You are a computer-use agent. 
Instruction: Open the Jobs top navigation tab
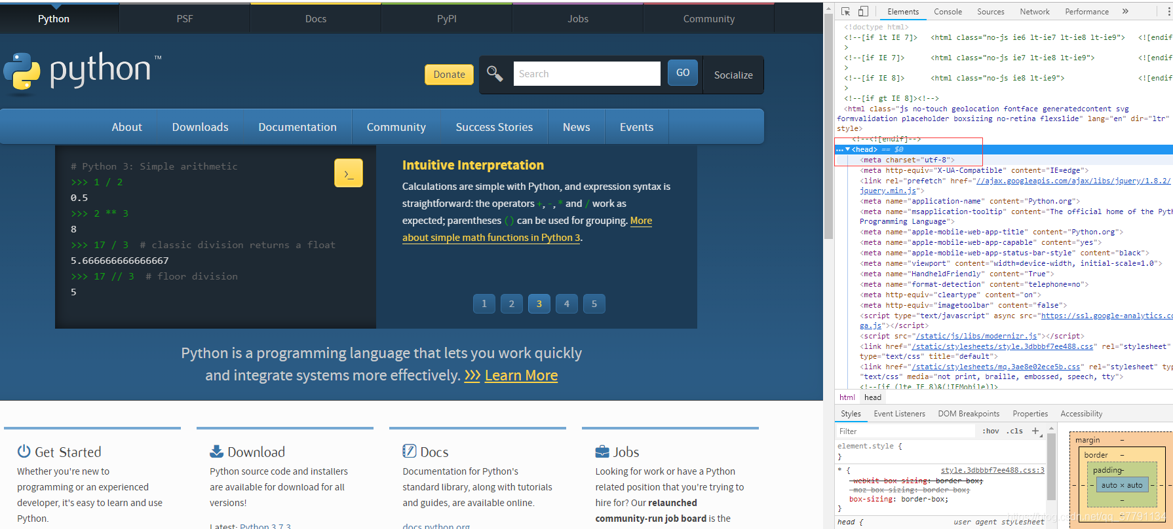pyautogui.click(x=578, y=18)
